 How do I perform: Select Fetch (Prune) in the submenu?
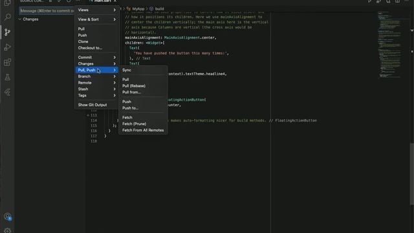coord(143,124)
